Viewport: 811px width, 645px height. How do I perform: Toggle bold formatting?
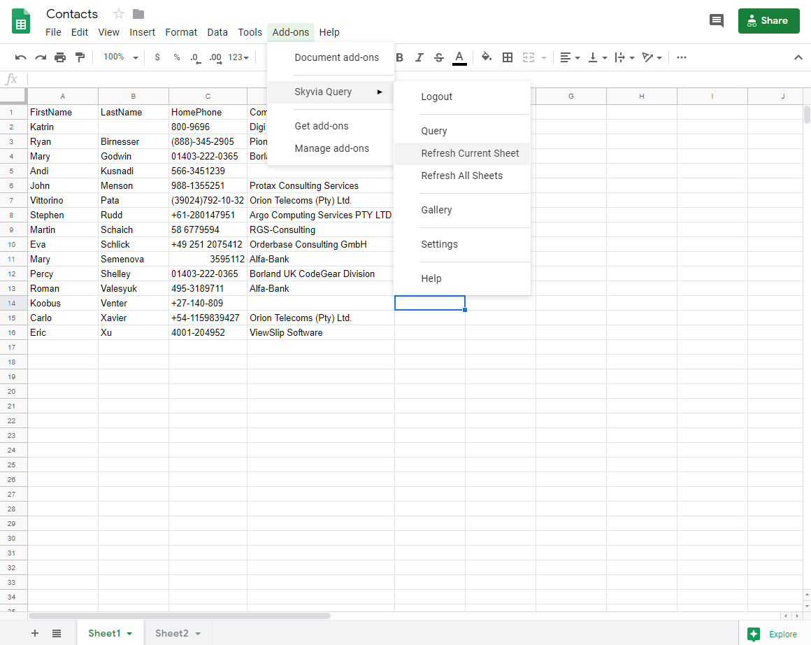[x=400, y=57]
